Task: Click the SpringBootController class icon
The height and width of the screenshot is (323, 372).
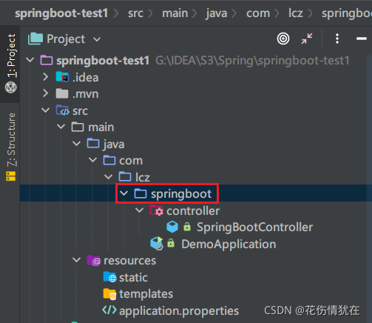Action: tap(172, 227)
